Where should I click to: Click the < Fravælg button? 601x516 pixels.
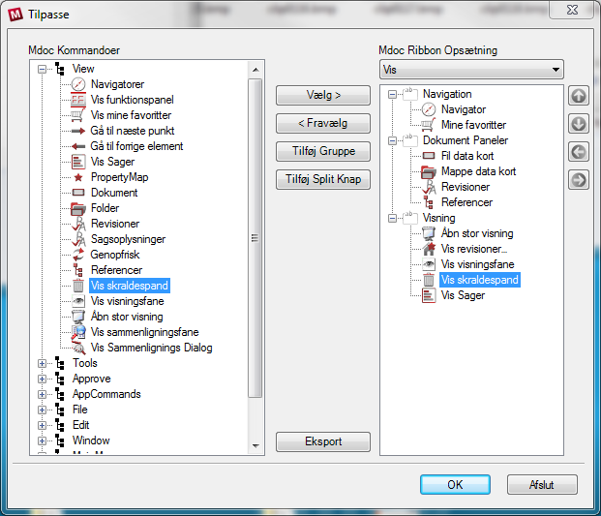[323, 124]
